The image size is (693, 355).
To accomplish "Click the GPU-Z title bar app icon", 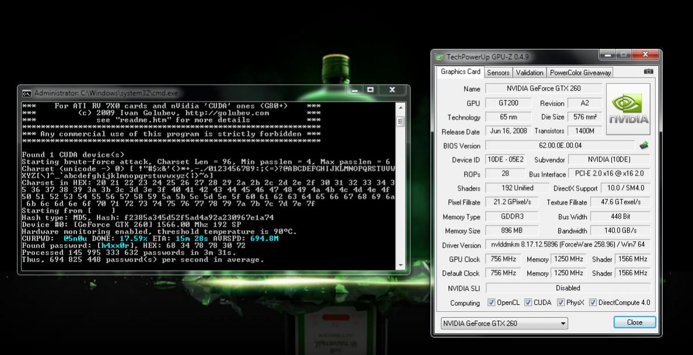I will coord(439,57).
